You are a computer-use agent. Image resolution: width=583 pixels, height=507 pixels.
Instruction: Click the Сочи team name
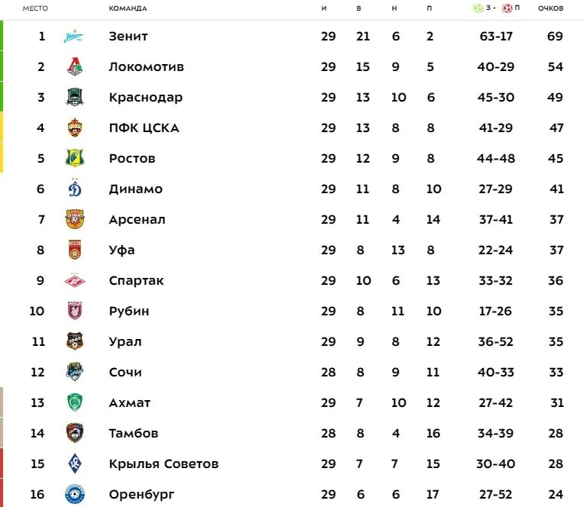(125, 372)
